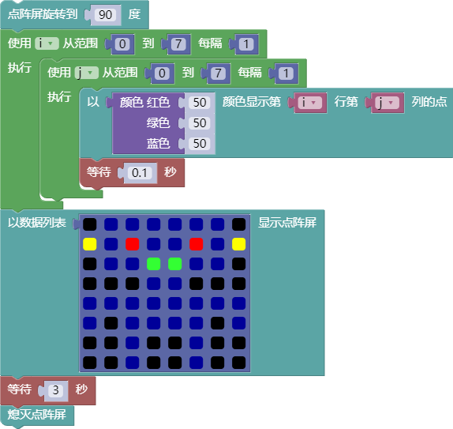Toggle the top-left corner black LED
453x429 pixels.
click(x=89, y=224)
